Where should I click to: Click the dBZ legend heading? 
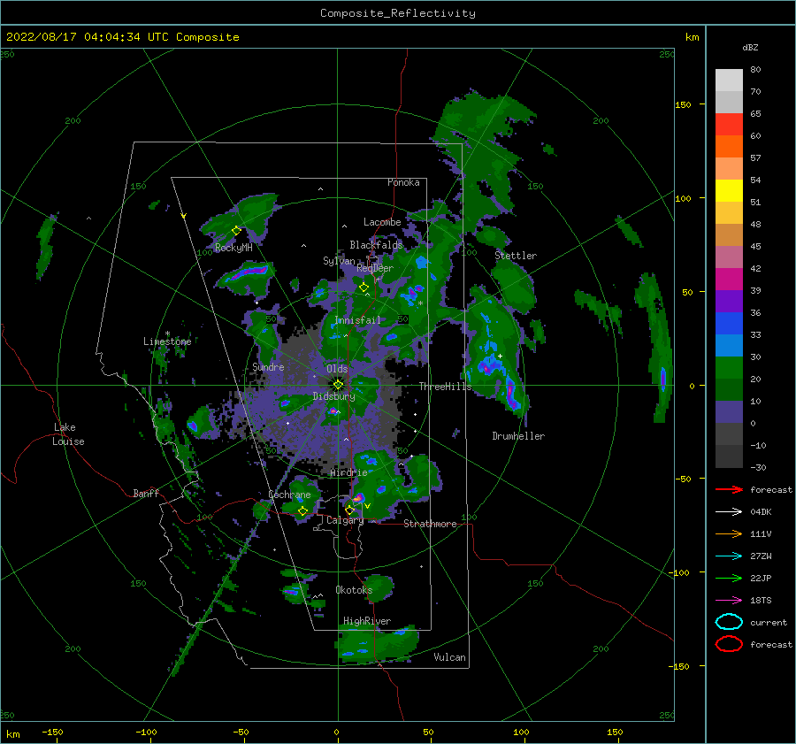point(750,47)
